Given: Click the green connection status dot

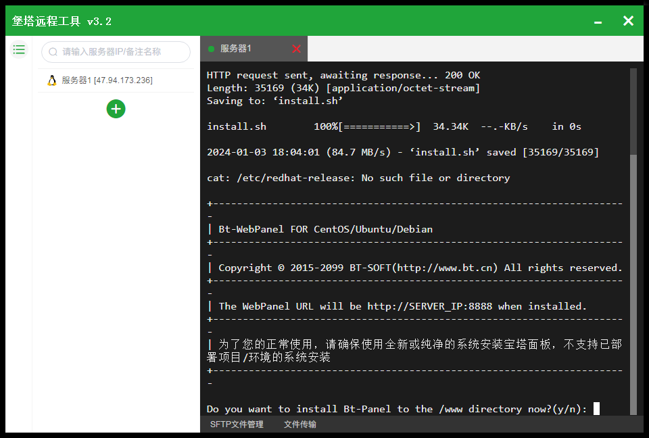Looking at the screenshot, I should coord(211,49).
